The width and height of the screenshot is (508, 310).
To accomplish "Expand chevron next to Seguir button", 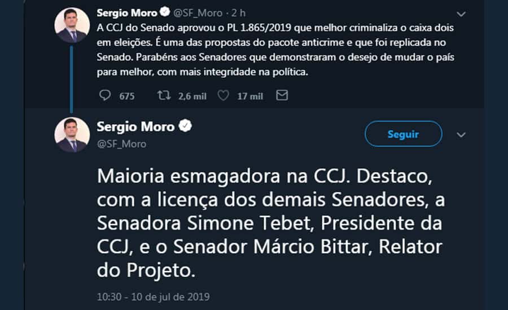I will (x=461, y=135).
